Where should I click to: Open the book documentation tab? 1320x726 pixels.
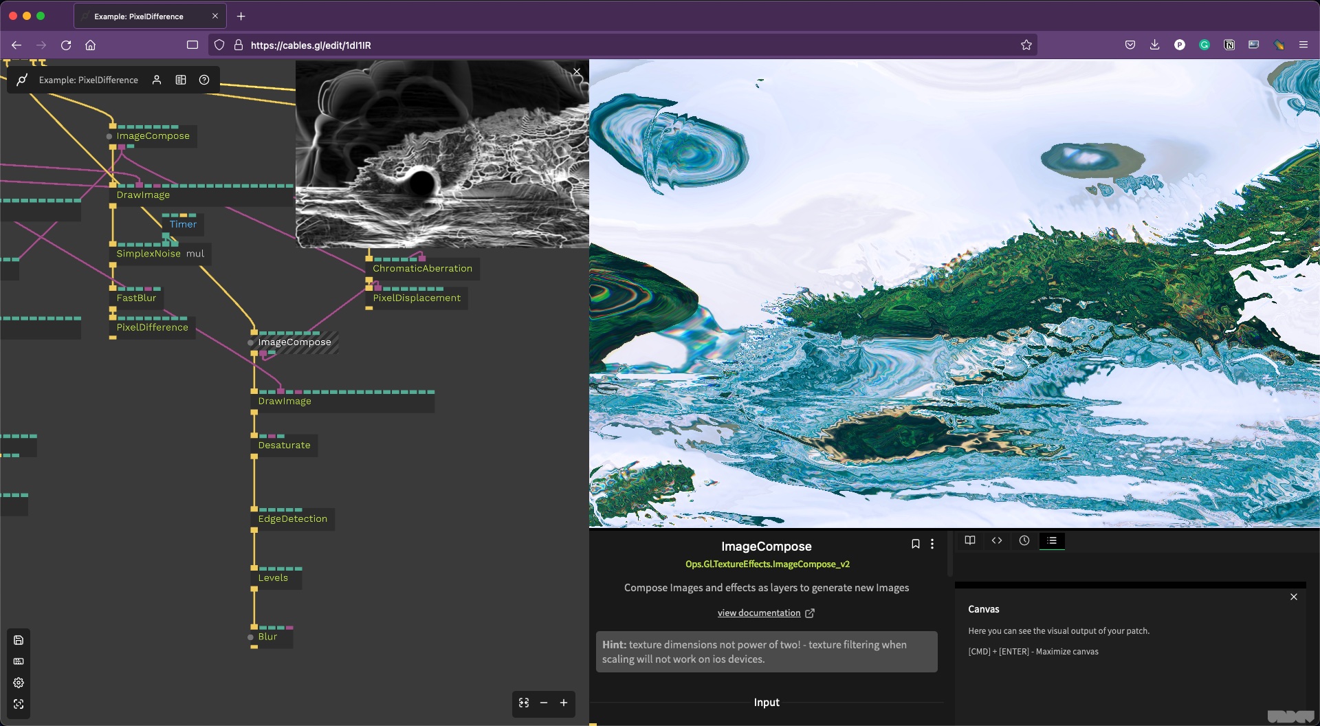[970, 540]
